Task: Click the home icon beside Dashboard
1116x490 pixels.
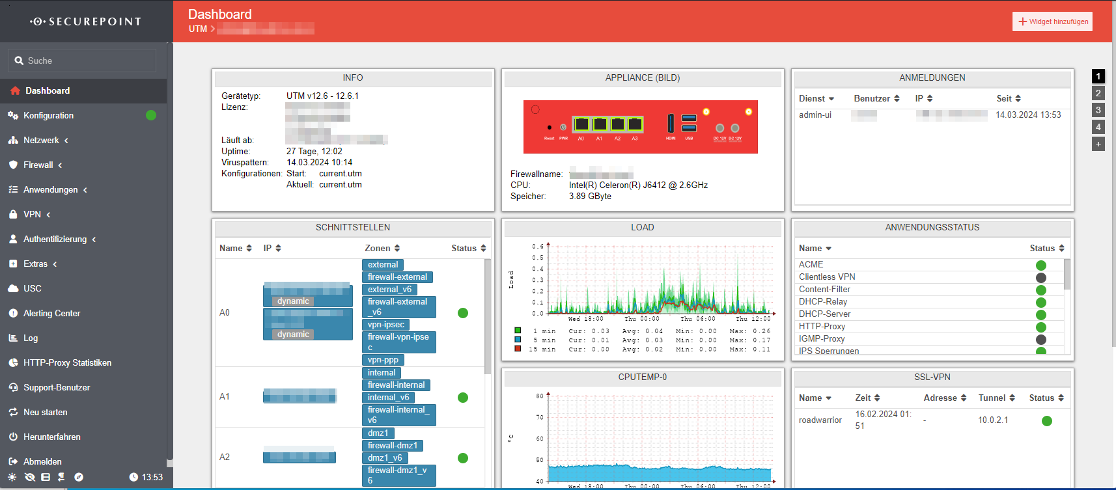Action: click(15, 91)
